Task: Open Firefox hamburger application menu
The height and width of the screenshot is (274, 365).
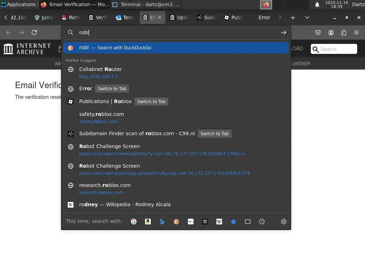Action: (x=356, y=32)
